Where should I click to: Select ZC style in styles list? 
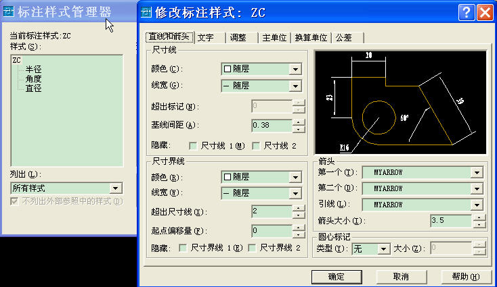pyautogui.click(x=17, y=60)
